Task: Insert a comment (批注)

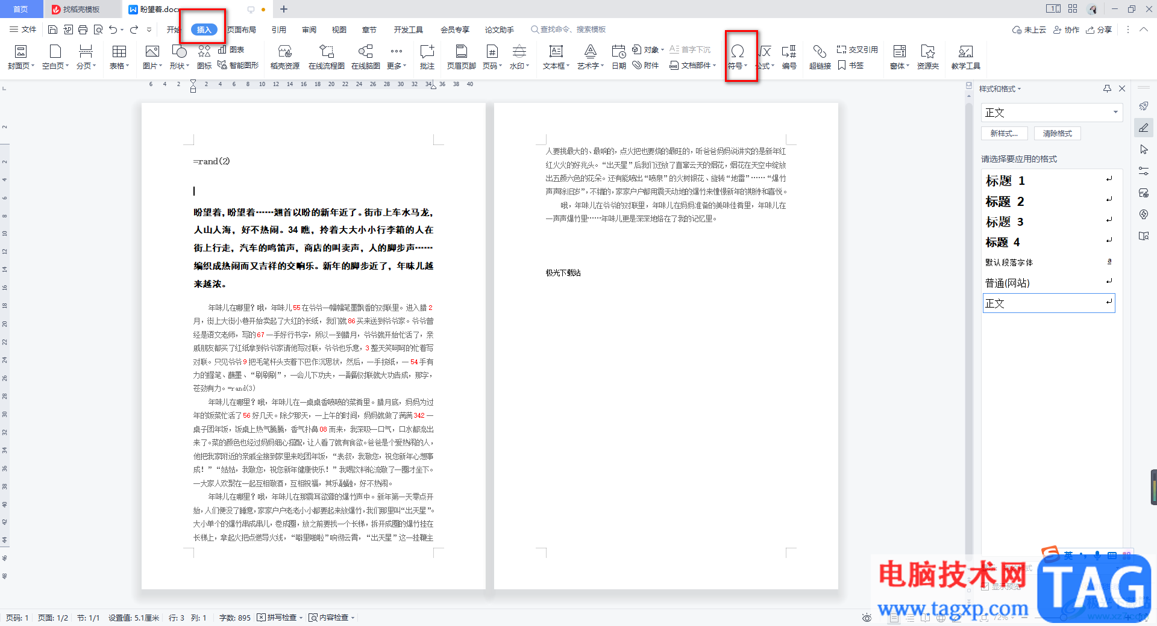Action: [x=427, y=58]
